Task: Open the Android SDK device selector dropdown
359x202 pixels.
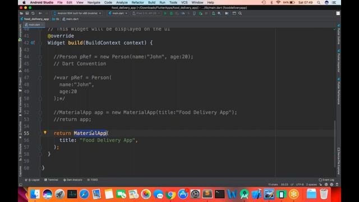Action: [x=77, y=13]
